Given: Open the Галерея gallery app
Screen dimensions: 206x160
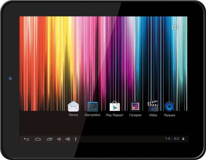Looking at the screenshot, I should coord(135,106).
